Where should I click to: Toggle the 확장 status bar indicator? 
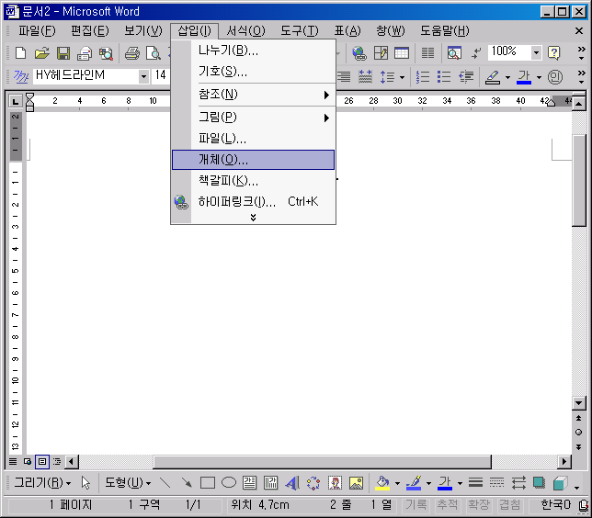[479, 505]
